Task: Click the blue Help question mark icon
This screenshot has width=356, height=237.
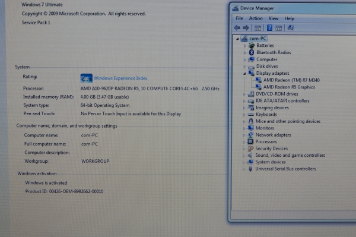Action: 269,28
